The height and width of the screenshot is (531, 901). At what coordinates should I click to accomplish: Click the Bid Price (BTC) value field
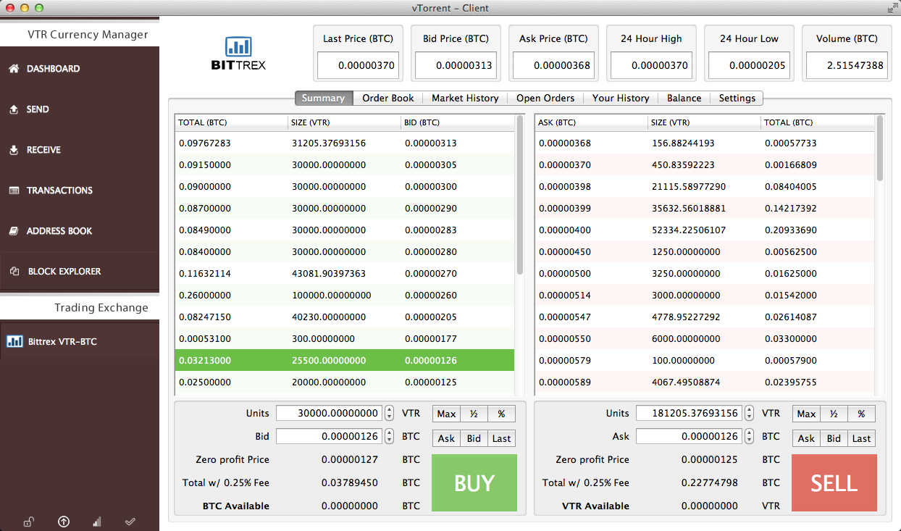(456, 65)
